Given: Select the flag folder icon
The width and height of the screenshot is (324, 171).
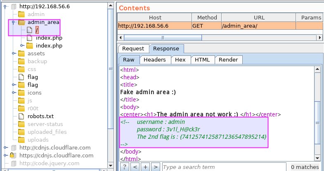Looking at the screenshot, I should tap(21, 85).
